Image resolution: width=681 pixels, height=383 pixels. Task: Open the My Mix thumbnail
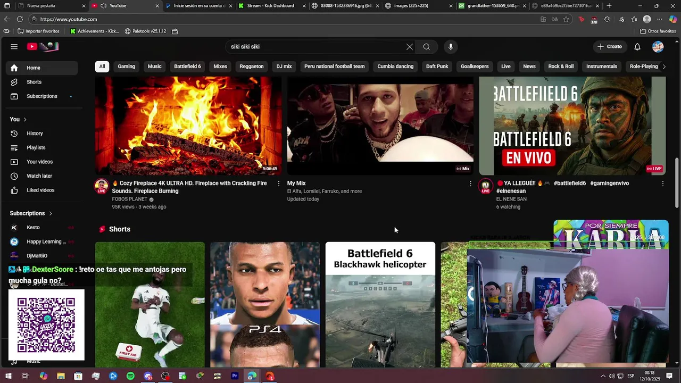coord(380,126)
